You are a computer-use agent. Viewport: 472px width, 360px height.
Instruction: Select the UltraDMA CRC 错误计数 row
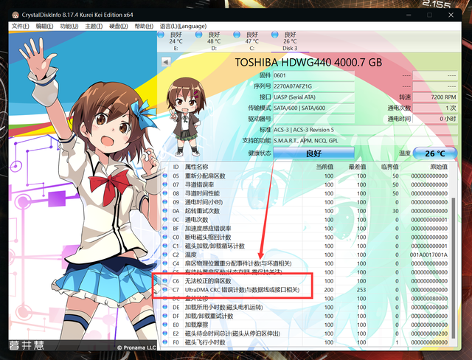pyautogui.click(x=305, y=290)
